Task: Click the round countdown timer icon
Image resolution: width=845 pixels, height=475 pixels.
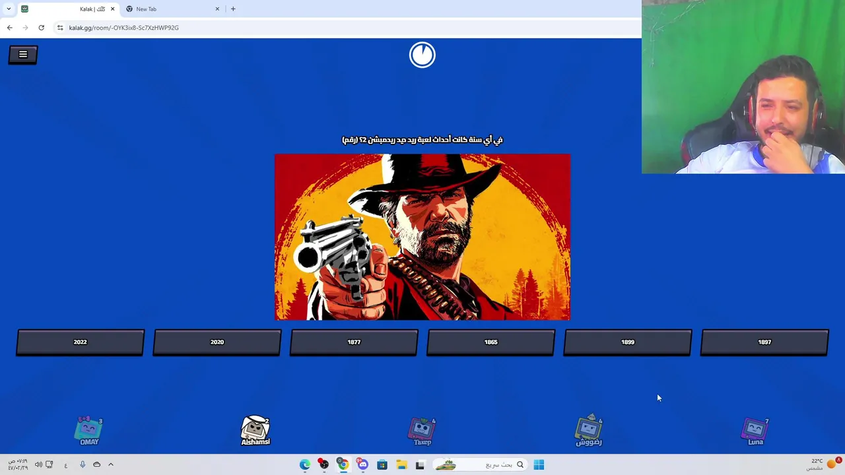Action: tap(422, 55)
